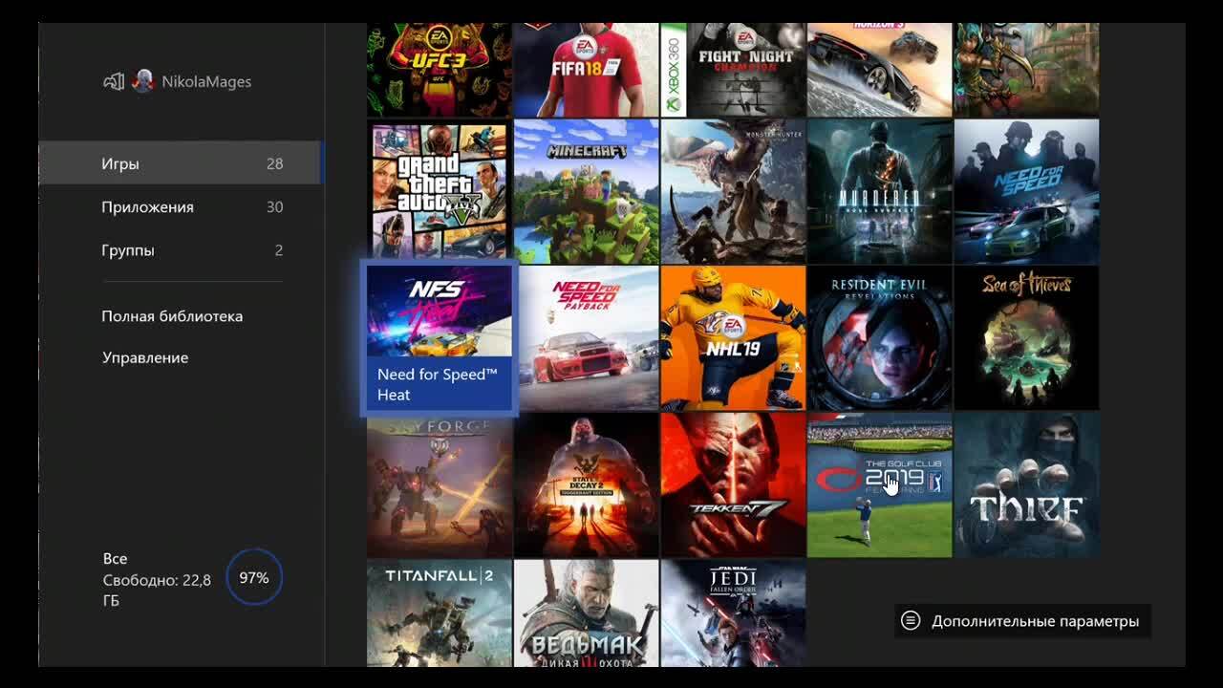Screen dimensions: 1223x688
Task: Switch to the Приложения section
Action: (181, 206)
